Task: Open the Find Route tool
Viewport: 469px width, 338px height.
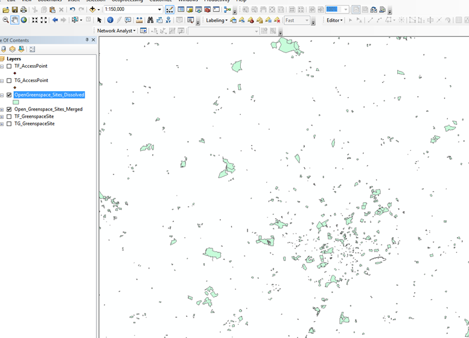Action: tap(159, 20)
